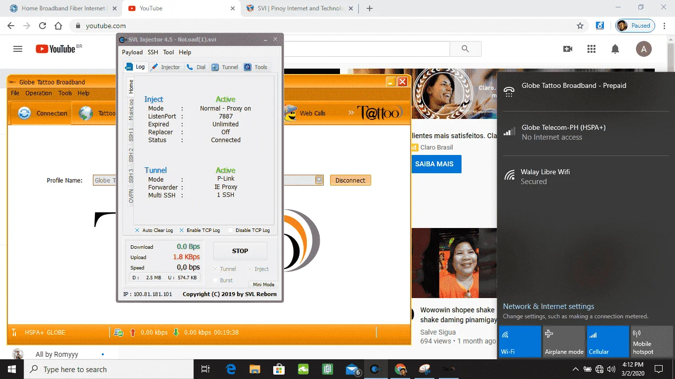Viewport: 675px width, 379px height.
Task: Click the Profile Name field in Globe Tattoo
Action: pyautogui.click(x=104, y=180)
